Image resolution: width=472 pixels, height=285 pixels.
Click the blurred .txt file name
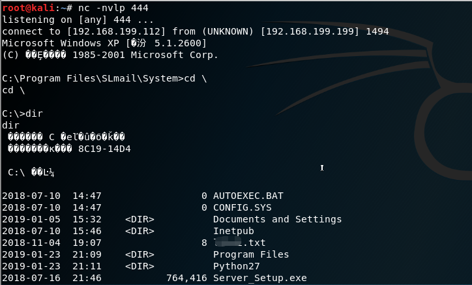(x=239, y=243)
